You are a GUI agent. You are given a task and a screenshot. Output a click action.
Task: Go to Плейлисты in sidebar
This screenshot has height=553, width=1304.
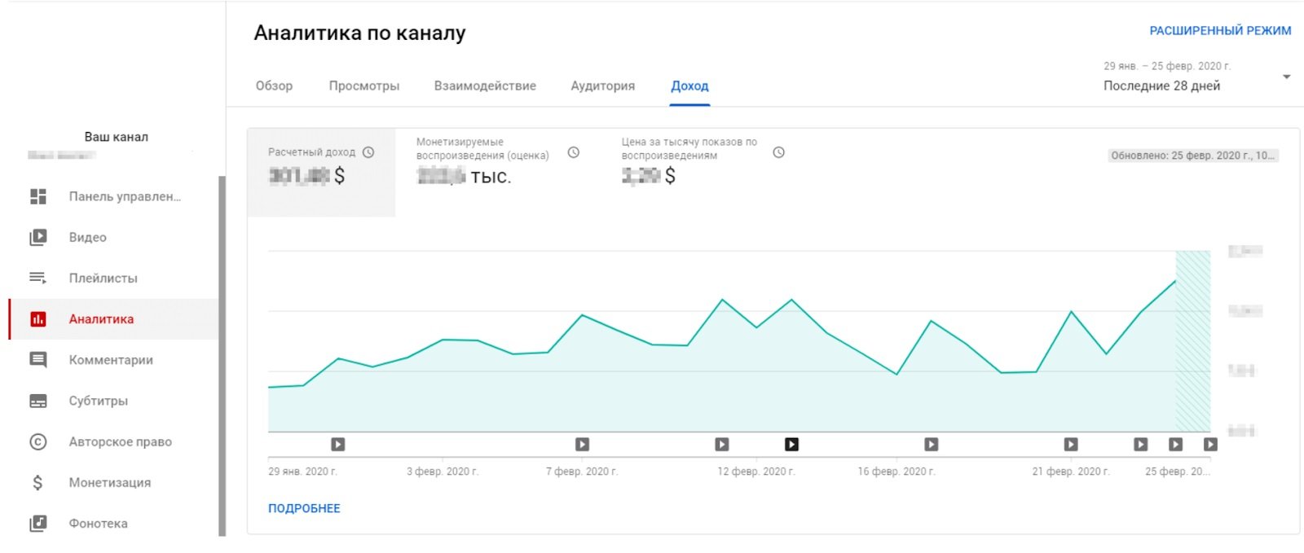[114, 278]
